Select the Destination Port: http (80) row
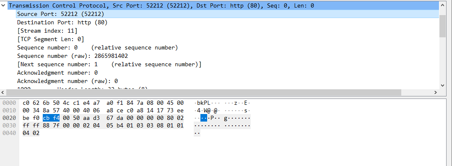This screenshot has height=166, width=452. (x=228, y=22)
